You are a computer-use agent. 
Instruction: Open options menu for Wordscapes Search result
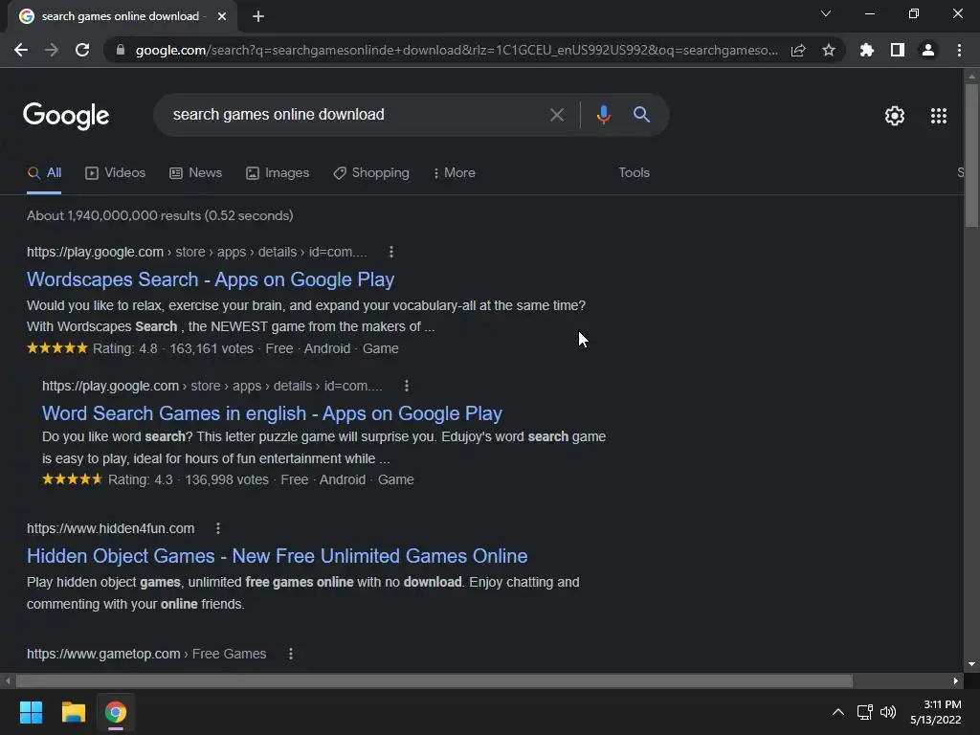pos(391,252)
